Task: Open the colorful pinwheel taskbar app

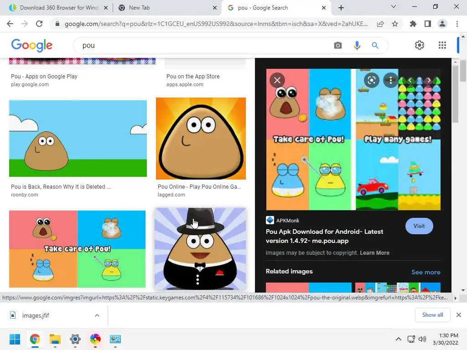Action: pyautogui.click(x=95, y=339)
